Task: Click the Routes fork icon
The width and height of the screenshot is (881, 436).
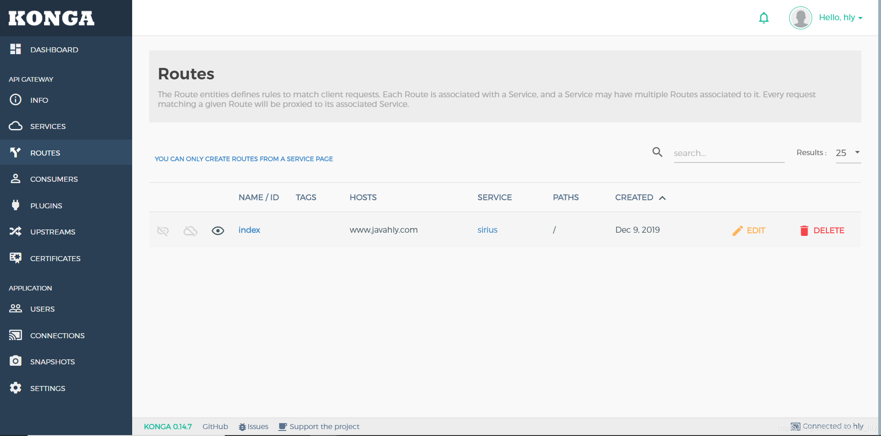Action: pos(16,152)
